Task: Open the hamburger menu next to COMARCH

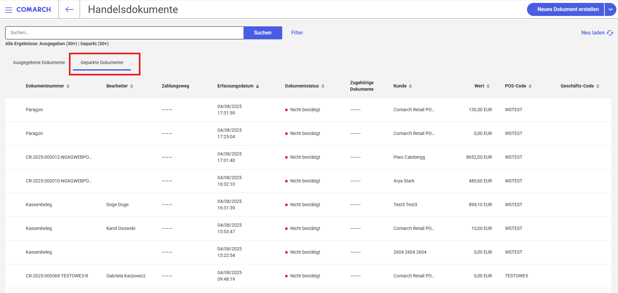Action: (9, 10)
